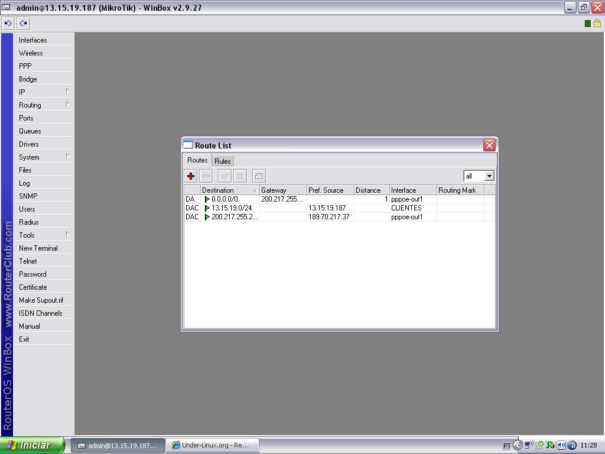This screenshot has width=605, height=454.
Task: Select the 13.15.19.187 pref source cell
Action: point(330,208)
